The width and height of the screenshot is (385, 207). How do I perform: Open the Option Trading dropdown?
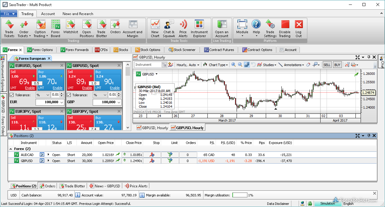point(40,29)
